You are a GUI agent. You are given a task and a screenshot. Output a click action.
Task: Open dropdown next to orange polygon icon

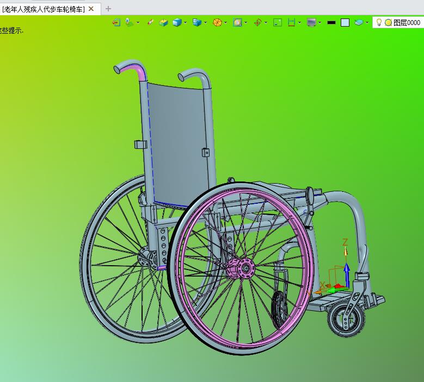[225, 23]
